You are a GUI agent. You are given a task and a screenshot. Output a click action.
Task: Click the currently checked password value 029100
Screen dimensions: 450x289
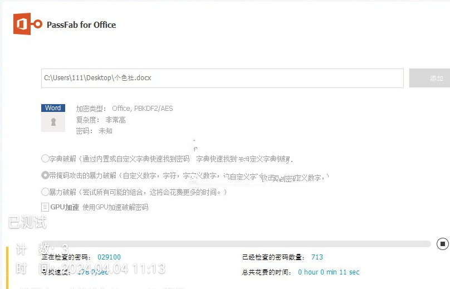(109, 257)
